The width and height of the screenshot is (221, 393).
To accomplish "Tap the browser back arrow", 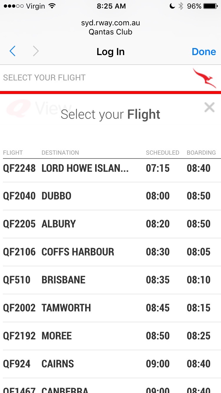I will (12, 52).
